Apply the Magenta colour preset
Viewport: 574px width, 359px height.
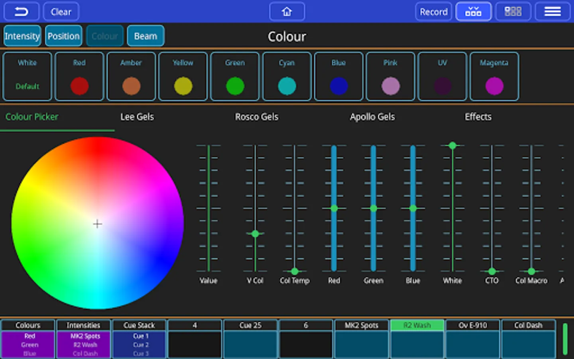494,77
